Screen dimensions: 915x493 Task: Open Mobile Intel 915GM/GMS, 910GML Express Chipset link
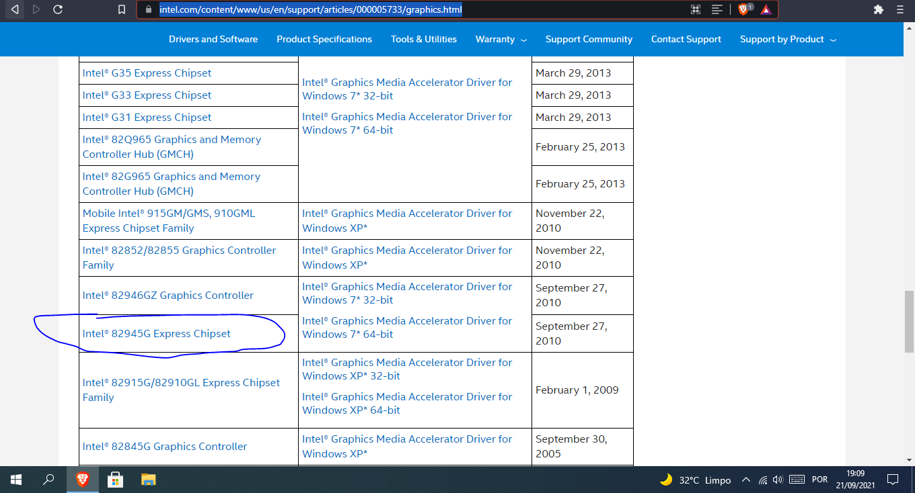click(x=169, y=221)
